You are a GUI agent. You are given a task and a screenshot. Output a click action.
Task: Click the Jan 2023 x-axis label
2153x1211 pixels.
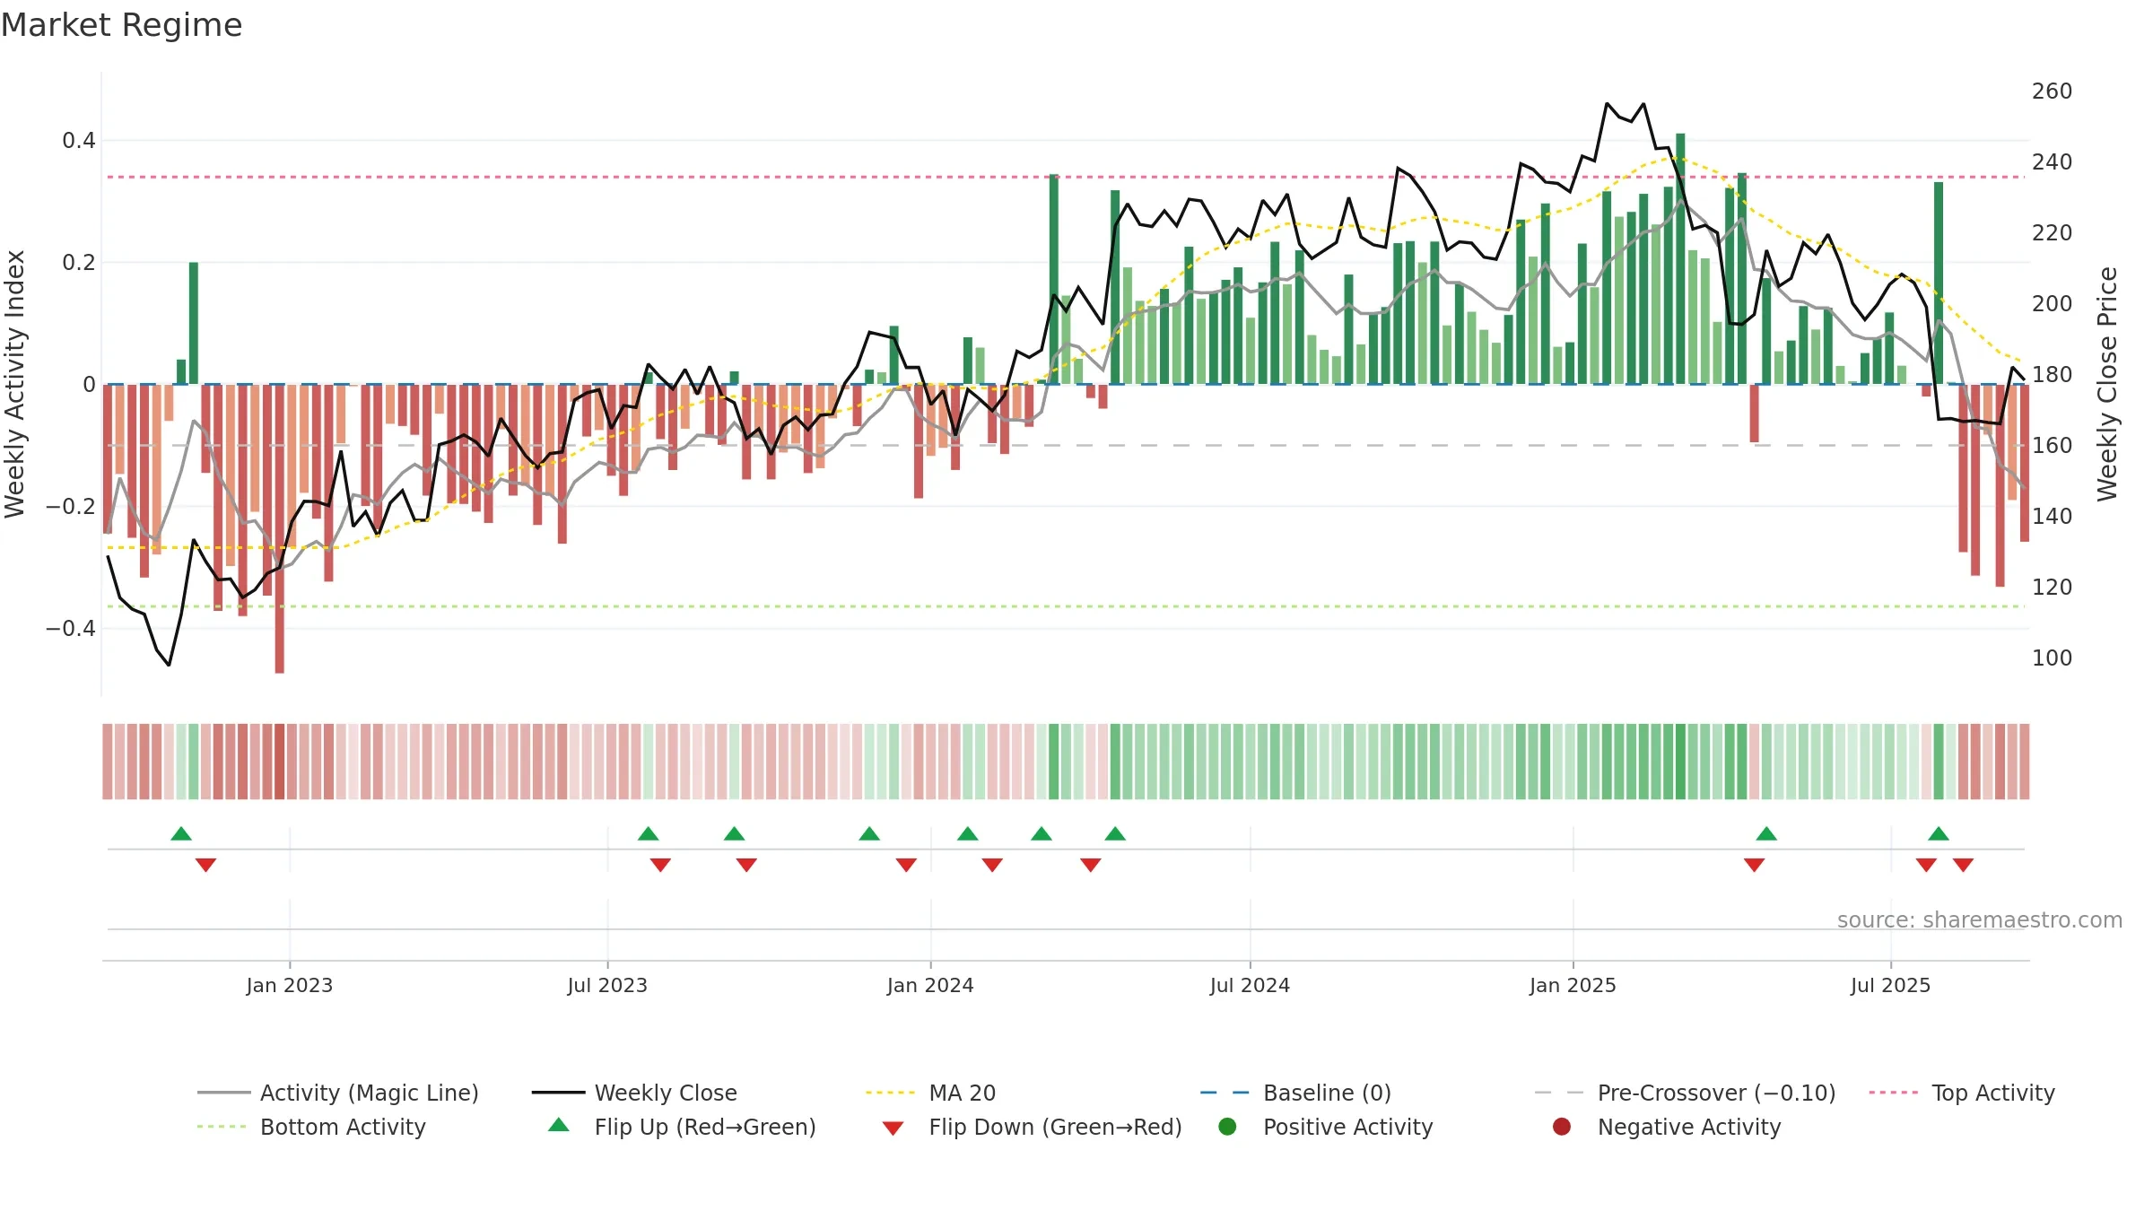tap(290, 985)
